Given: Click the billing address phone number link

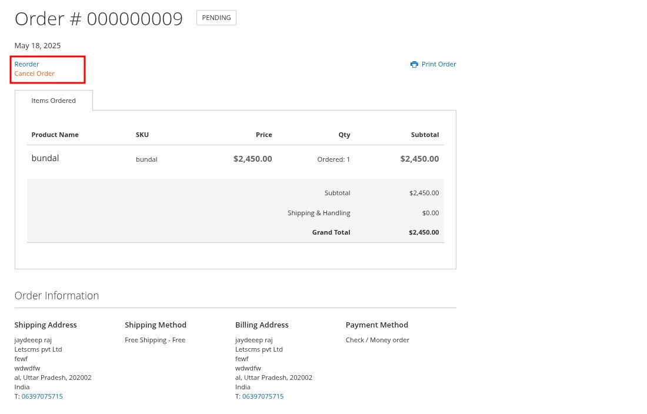Looking at the screenshot, I should (263, 396).
